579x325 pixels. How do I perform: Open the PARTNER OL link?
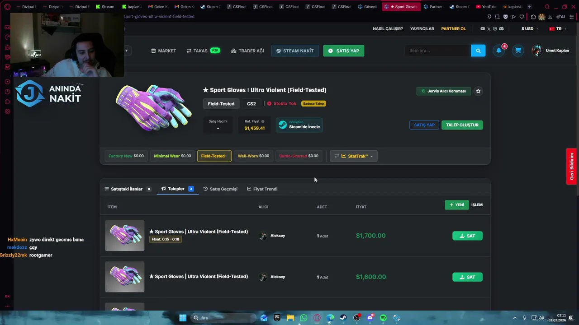(x=453, y=29)
